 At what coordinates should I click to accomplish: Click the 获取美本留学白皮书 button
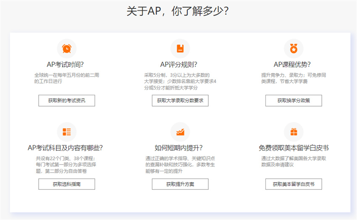tap(294, 184)
